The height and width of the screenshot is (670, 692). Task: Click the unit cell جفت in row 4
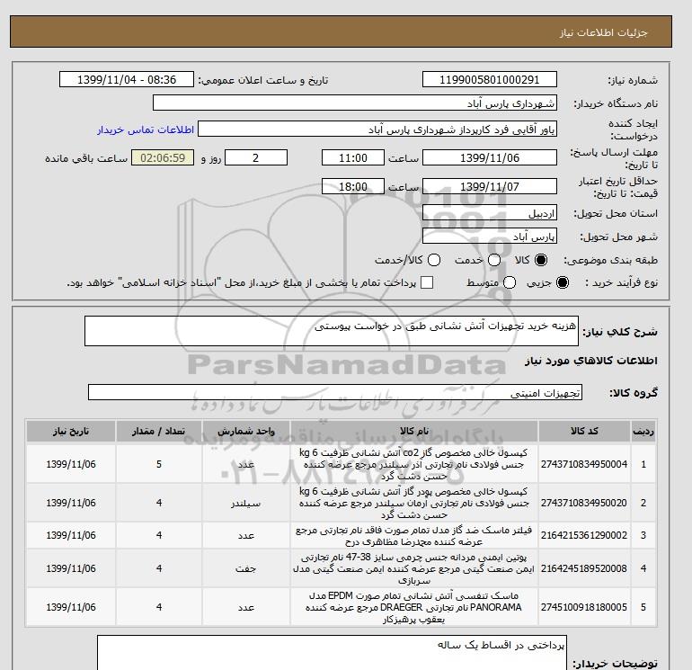point(246,568)
